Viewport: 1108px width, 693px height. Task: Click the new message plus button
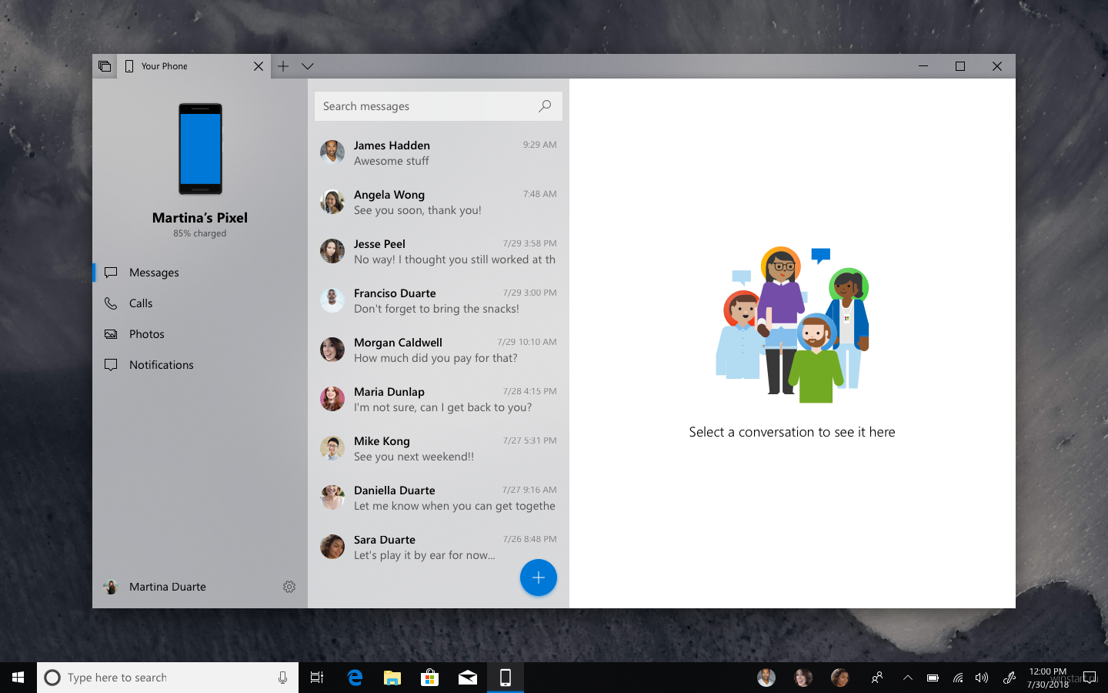pyautogui.click(x=538, y=577)
